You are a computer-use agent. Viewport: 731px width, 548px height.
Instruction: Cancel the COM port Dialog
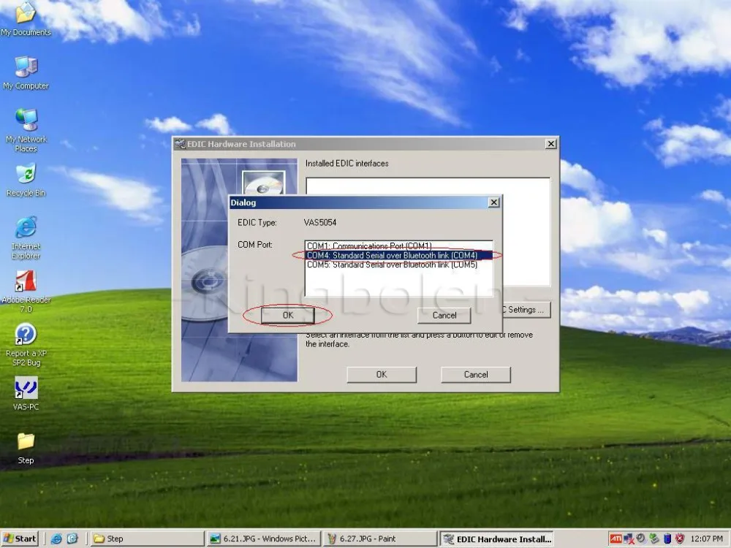[444, 316]
